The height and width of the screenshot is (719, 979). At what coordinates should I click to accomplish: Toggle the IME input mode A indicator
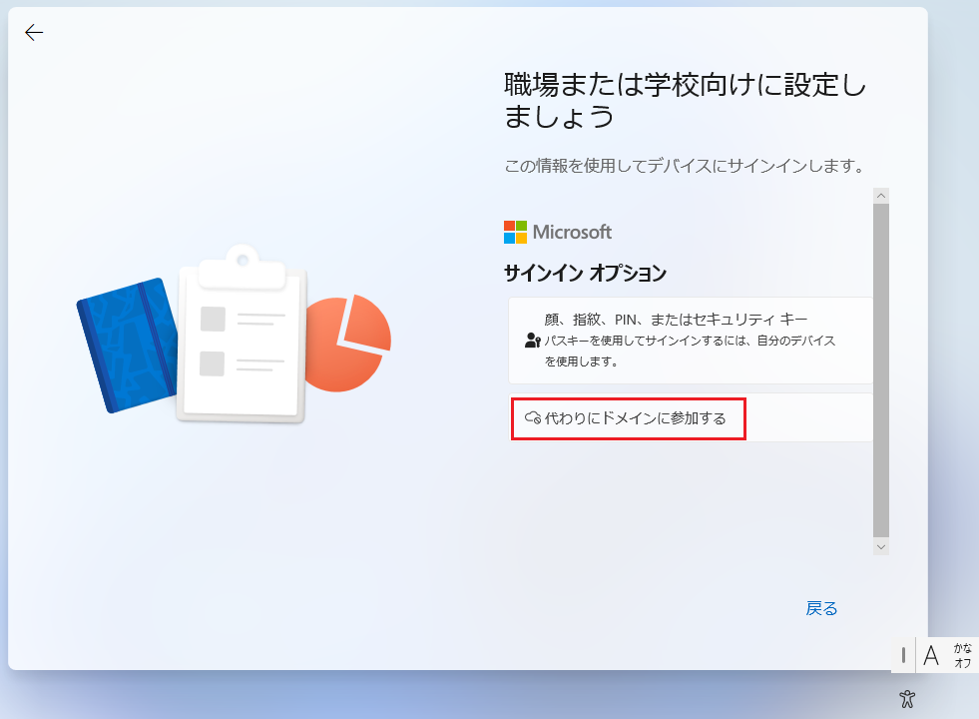pos(931,656)
